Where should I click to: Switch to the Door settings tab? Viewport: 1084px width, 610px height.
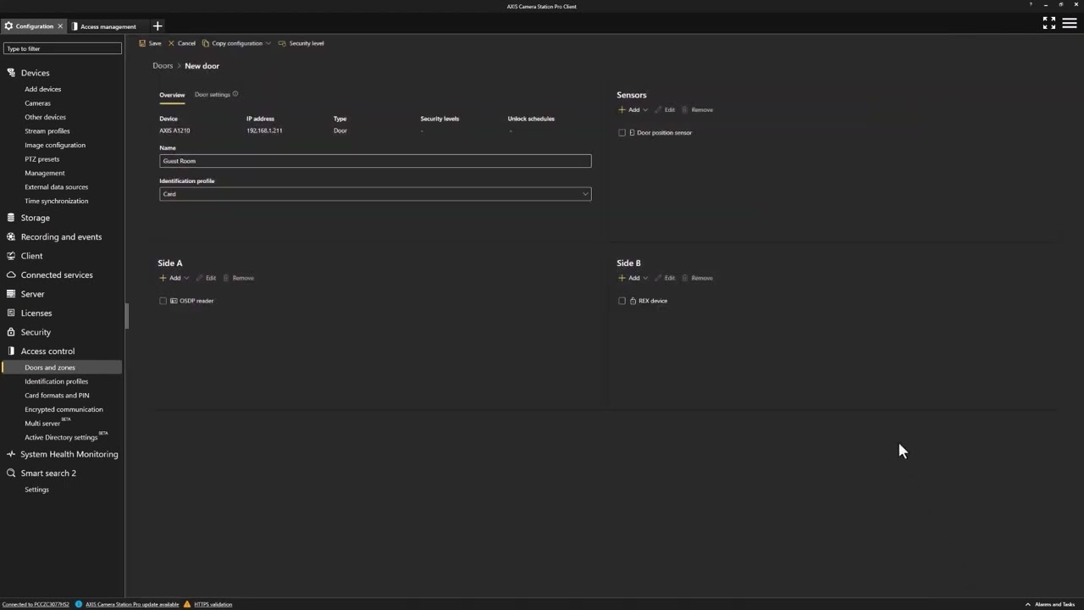click(x=213, y=95)
